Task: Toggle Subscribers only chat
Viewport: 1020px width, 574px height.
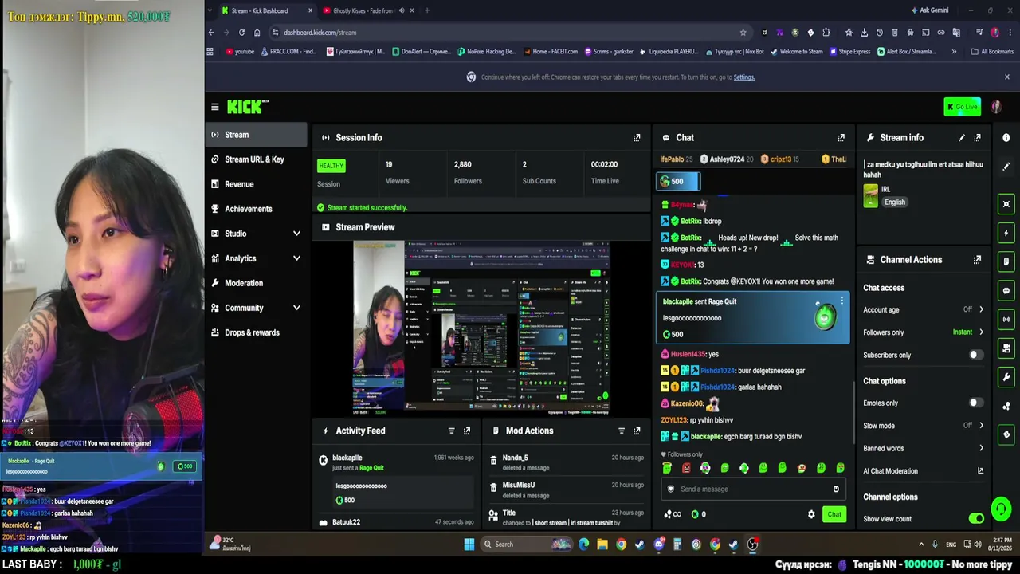Action: click(x=976, y=355)
